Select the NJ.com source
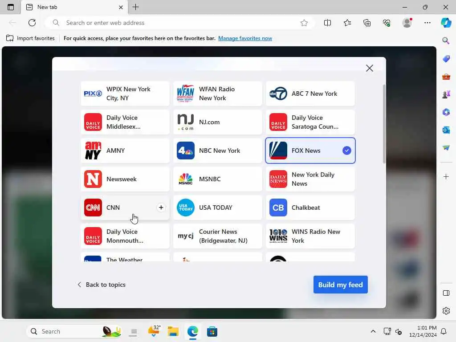Viewport: 456px width, 342px height. 217,122
